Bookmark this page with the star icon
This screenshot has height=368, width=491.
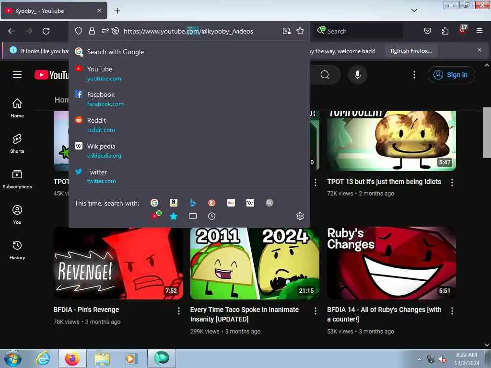300,31
